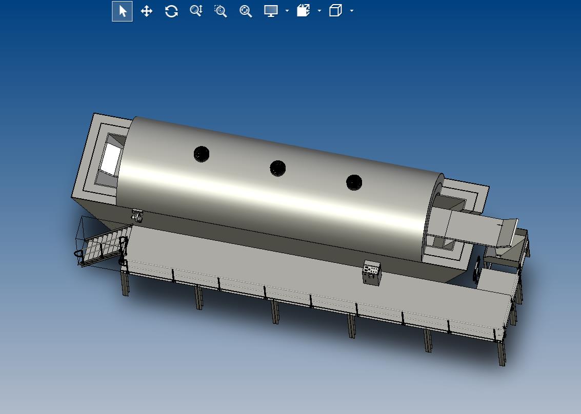Viewport: 581px width, 414px height.
Task: Click the section cut view icon
Action: (x=303, y=11)
